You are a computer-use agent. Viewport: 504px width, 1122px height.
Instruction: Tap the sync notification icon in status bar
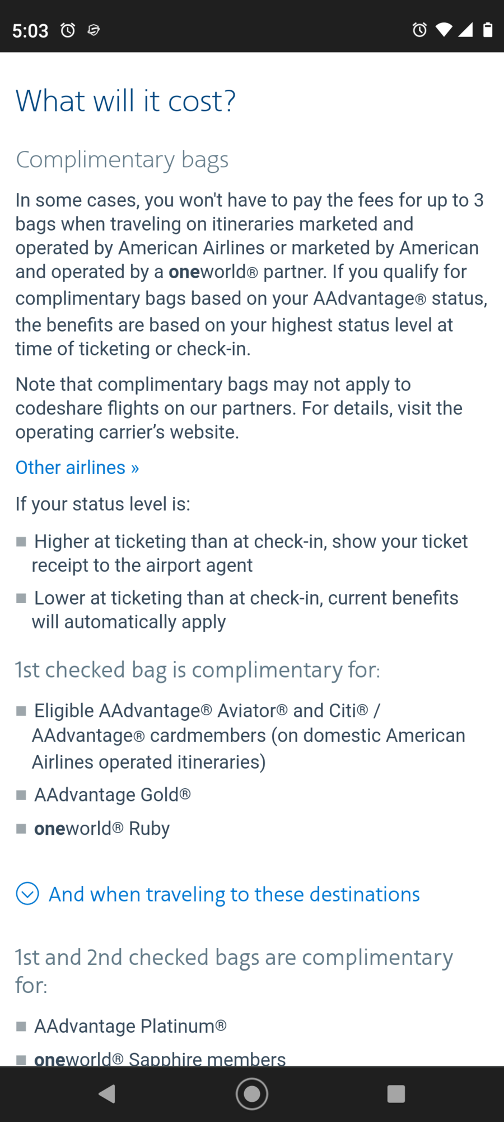coord(94,30)
